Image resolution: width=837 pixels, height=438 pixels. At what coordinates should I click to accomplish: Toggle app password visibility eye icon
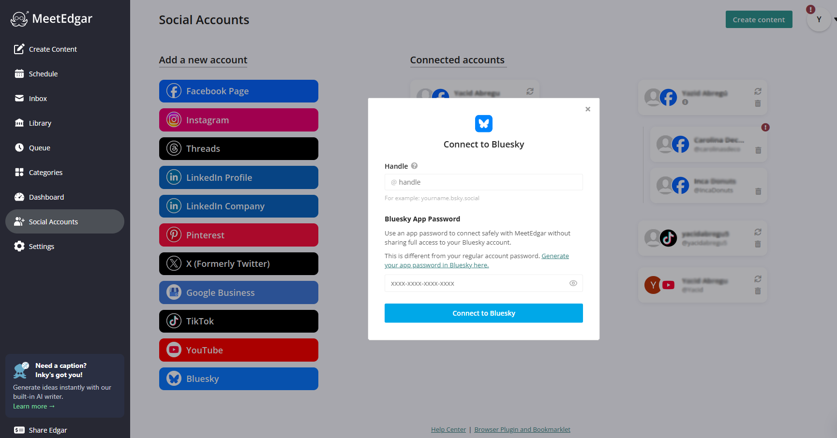(573, 283)
